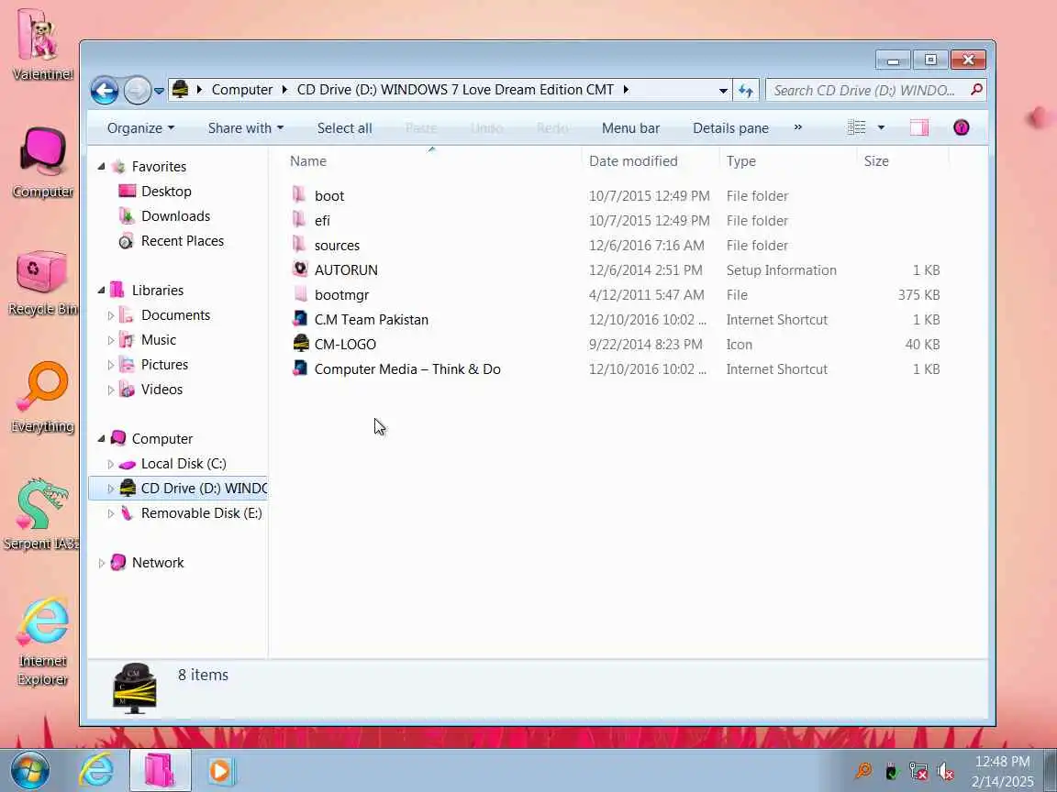Screen dimensions: 1057x792
Task: Open the Pictures library
Action: tap(164, 365)
